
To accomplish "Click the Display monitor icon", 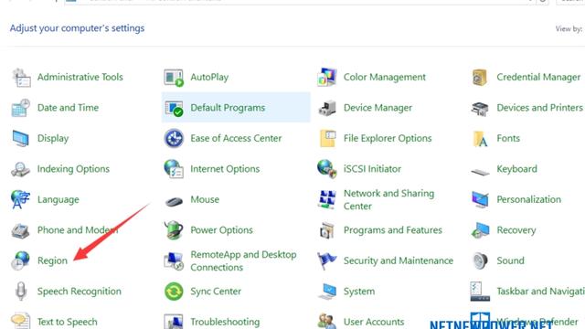I will pos(20,138).
